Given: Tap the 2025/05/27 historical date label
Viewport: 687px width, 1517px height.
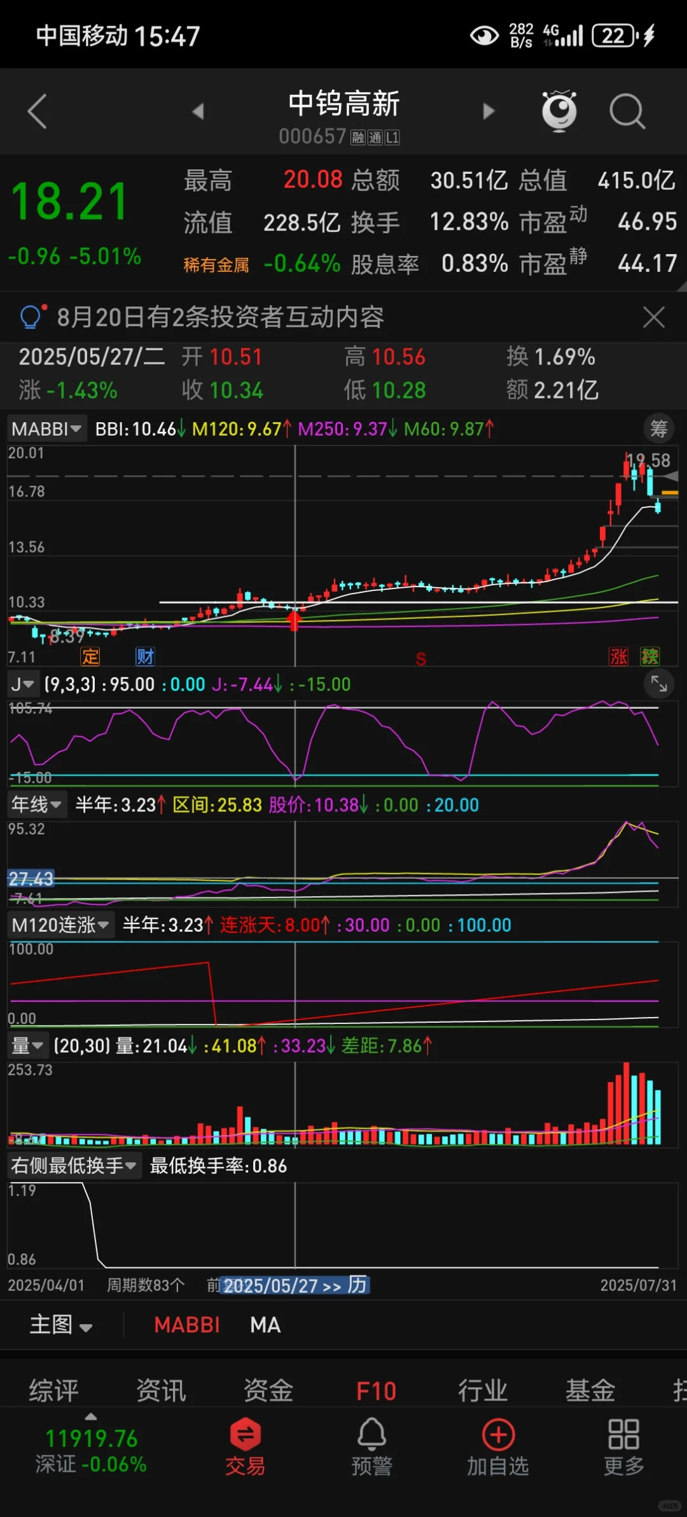Looking at the screenshot, I should tap(296, 1285).
